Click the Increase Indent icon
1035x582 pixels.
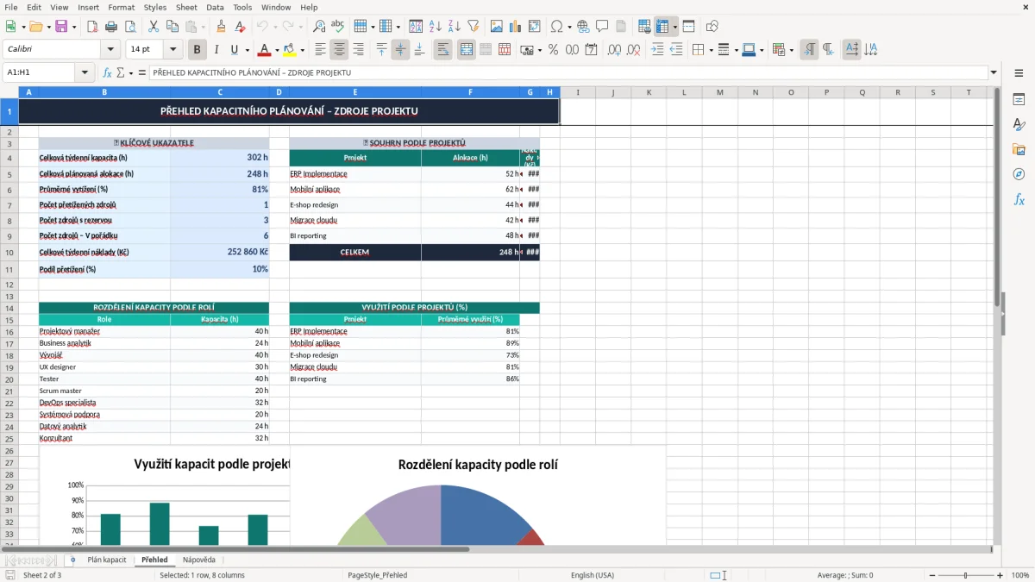657,50
